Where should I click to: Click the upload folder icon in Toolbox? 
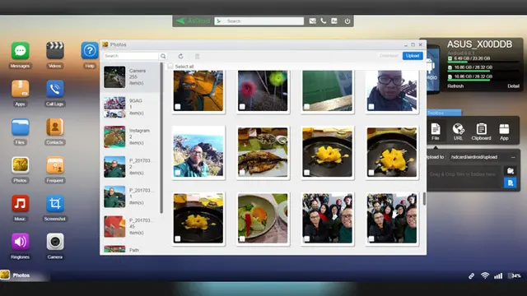point(511,171)
